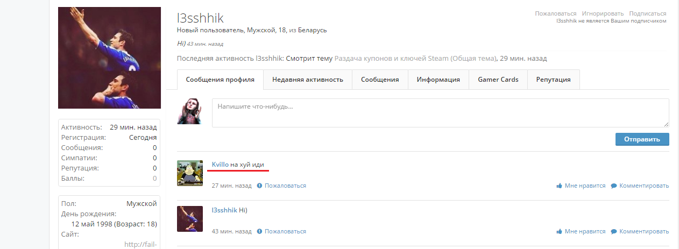679x249 pixels.
Task: Click the Регистрация: Сегодня row
Action: click(109, 137)
